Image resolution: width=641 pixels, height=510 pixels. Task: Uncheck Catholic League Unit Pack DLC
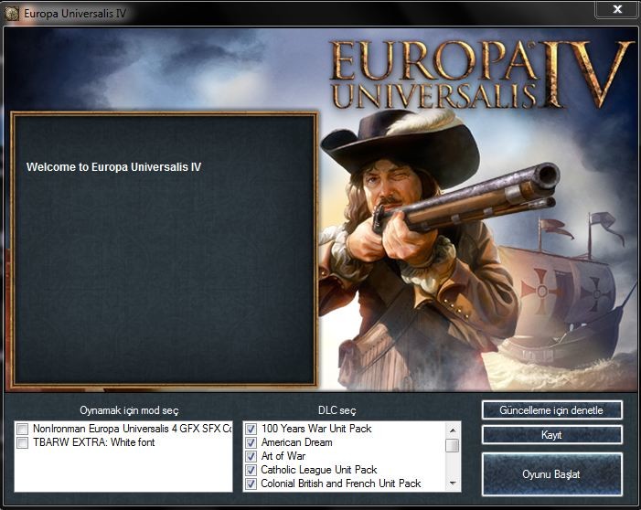click(251, 470)
